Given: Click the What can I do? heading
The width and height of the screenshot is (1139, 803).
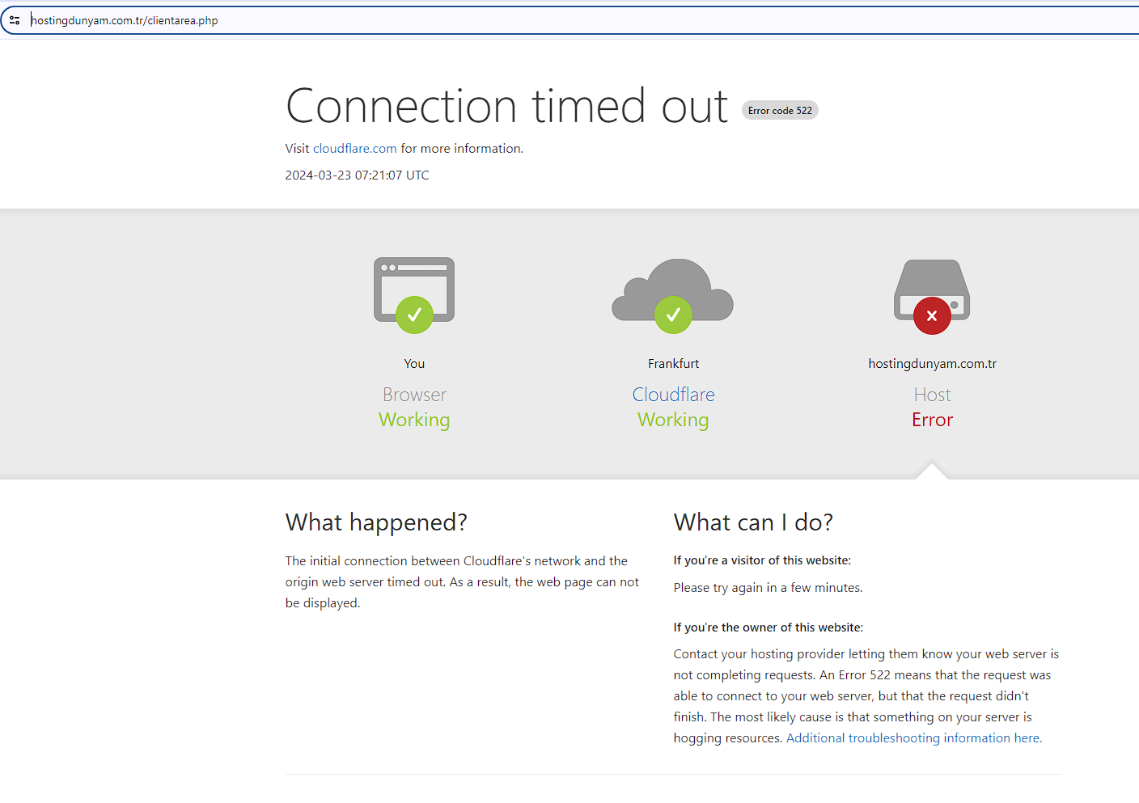Looking at the screenshot, I should tap(753, 522).
